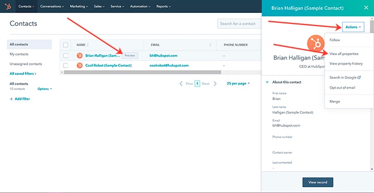Choose Search in Google menu item
Screen dimensions: 374x193
coord(349,77)
